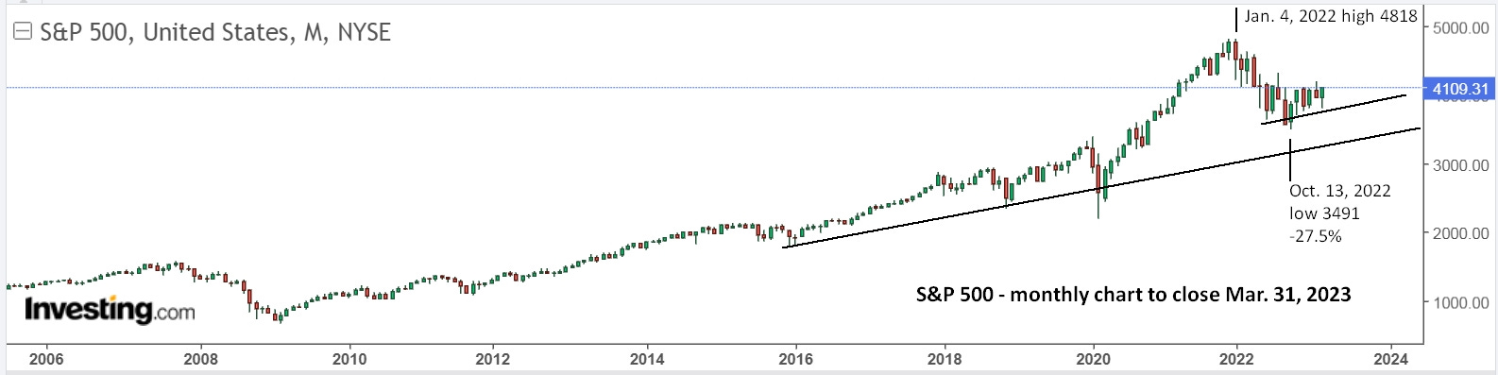Click the 4109.31 current price label

click(1459, 90)
